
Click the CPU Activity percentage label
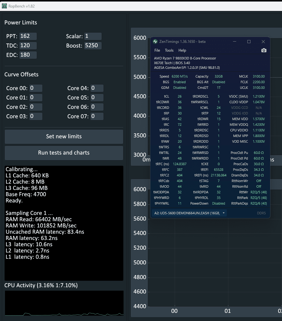[x=41, y=285]
